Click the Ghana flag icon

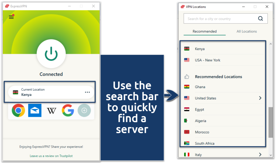click(x=187, y=87)
